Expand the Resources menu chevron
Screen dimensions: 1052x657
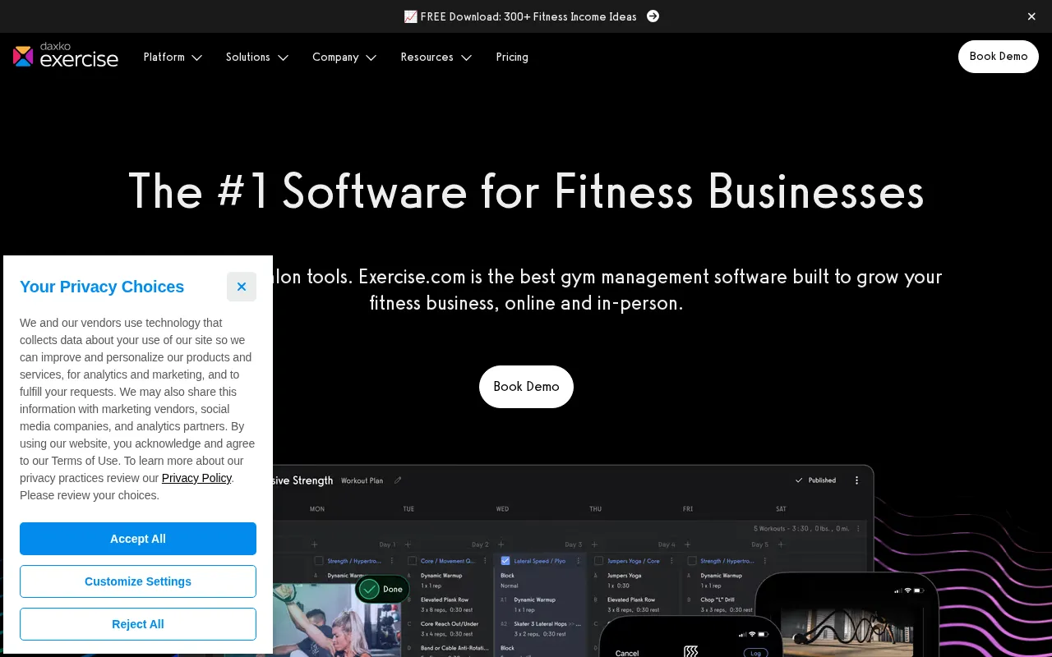(466, 57)
